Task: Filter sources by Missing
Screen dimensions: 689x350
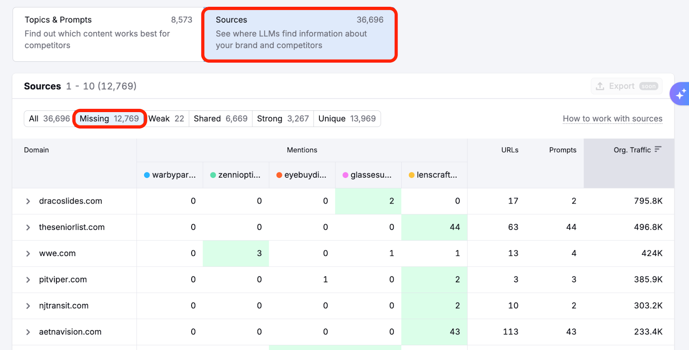Action: [x=109, y=119]
